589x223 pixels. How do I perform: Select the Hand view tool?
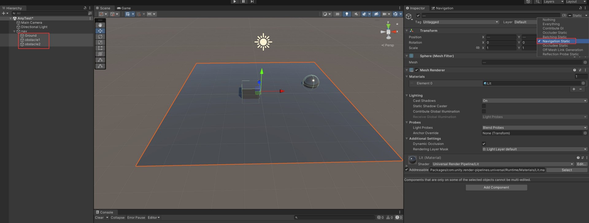coord(100,25)
